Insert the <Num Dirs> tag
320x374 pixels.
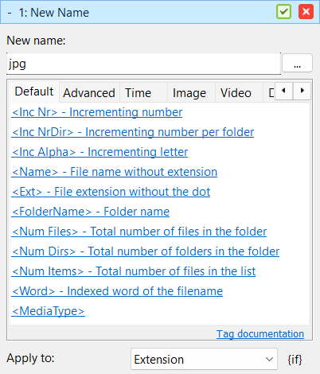pos(146,251)
